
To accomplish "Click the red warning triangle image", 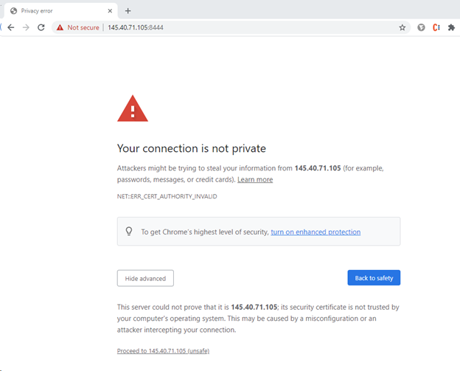I will coord(133,108).
